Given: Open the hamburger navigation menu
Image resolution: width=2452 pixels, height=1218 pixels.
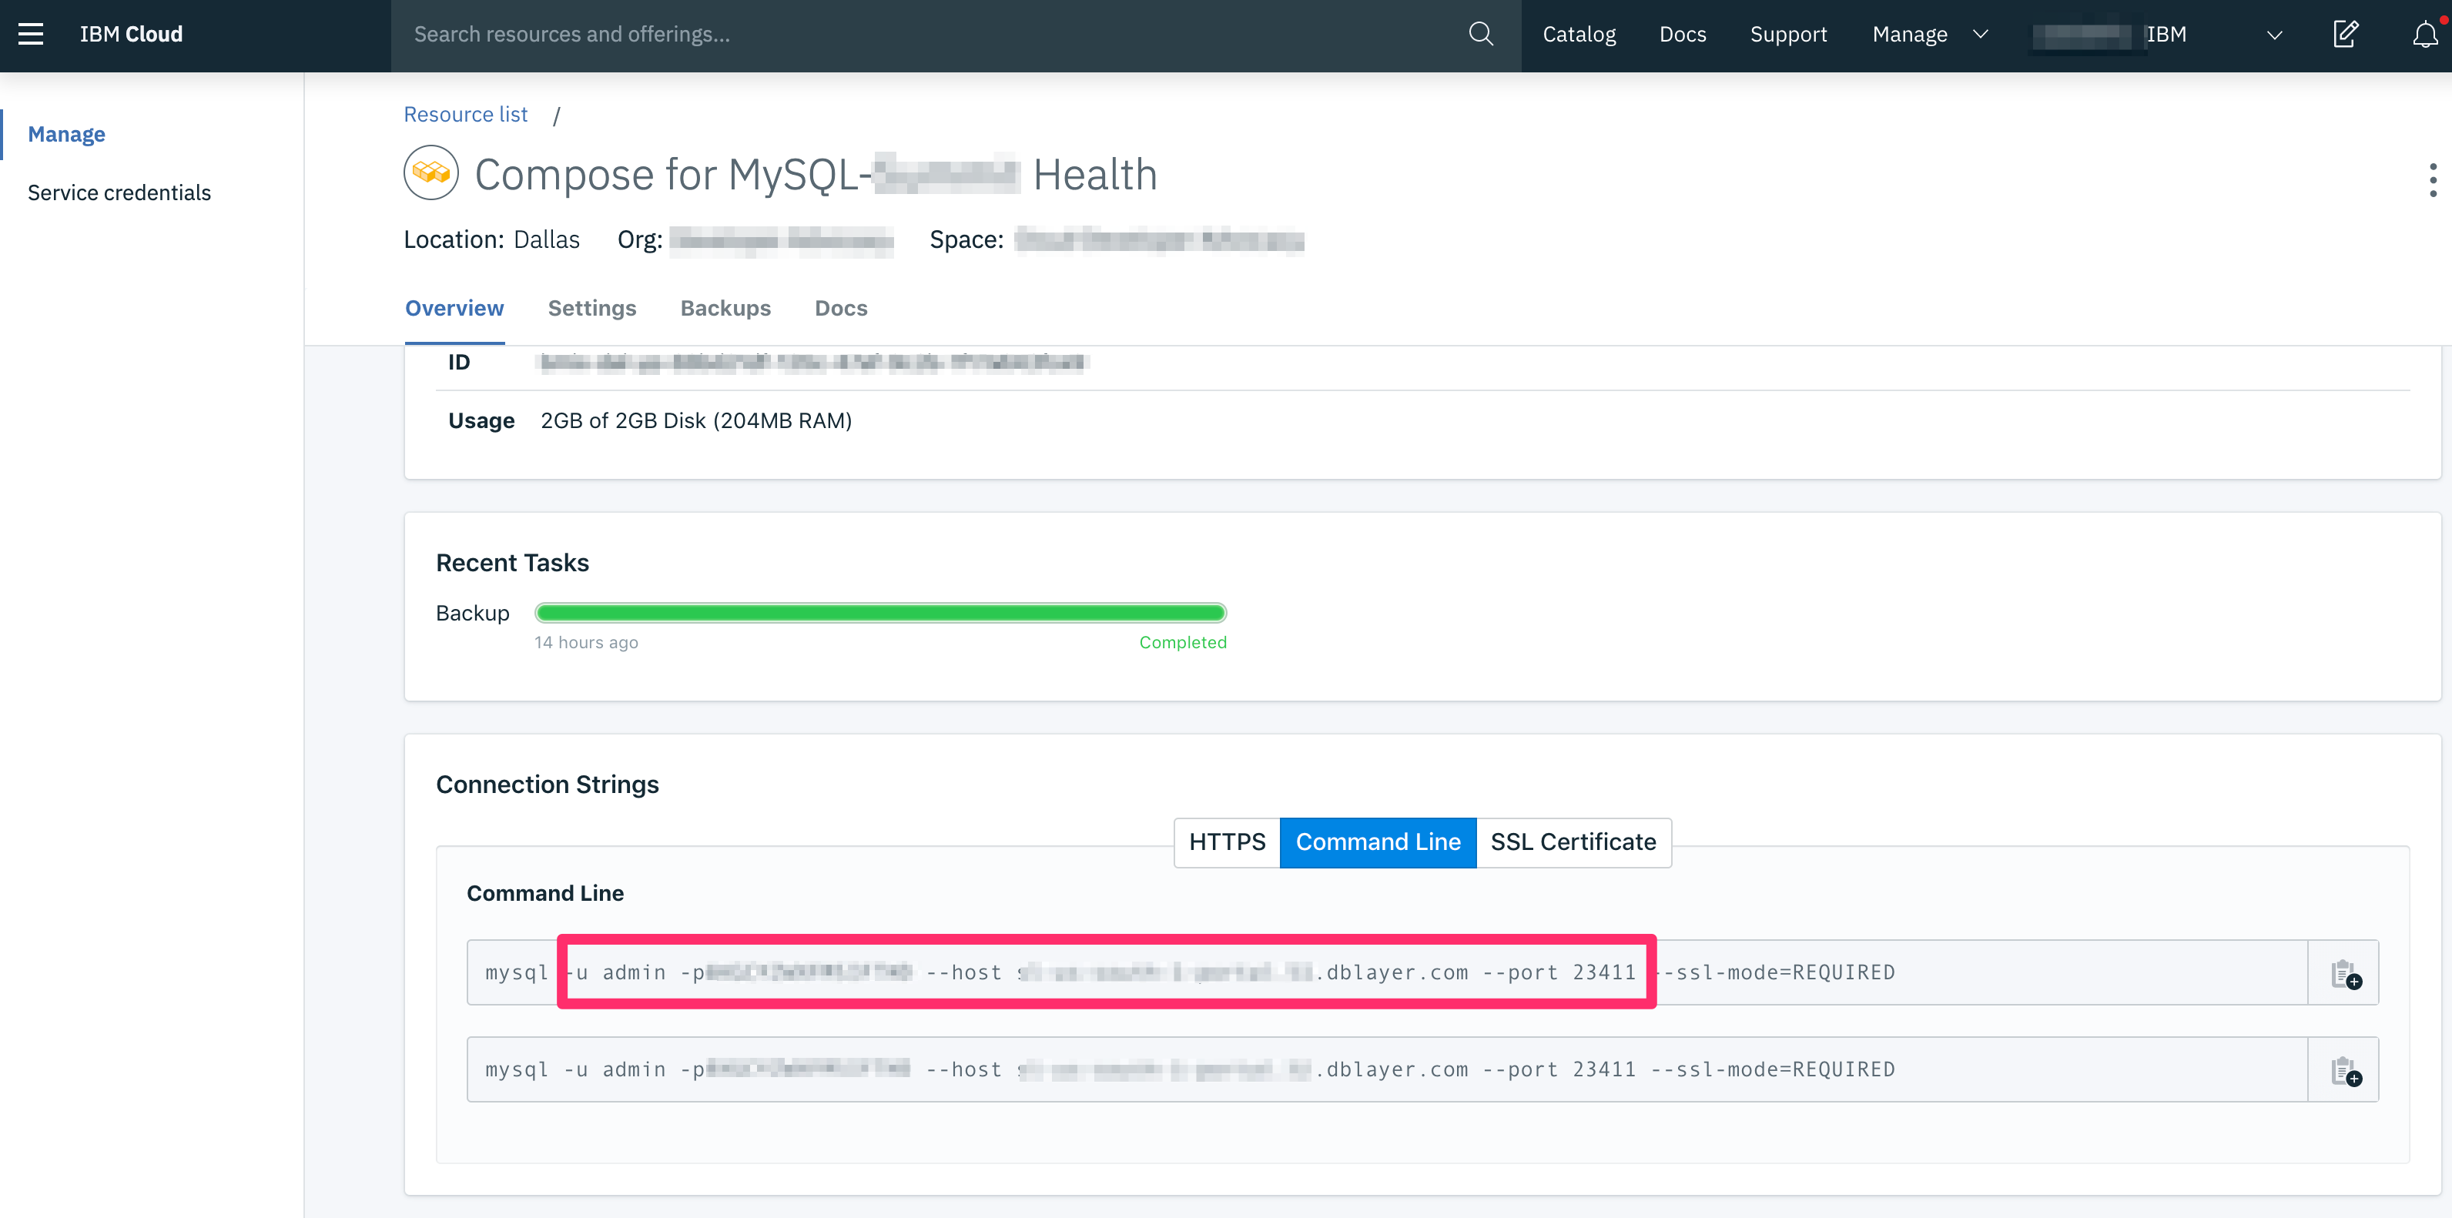Looking at the screenshot, I should [31, 34].
